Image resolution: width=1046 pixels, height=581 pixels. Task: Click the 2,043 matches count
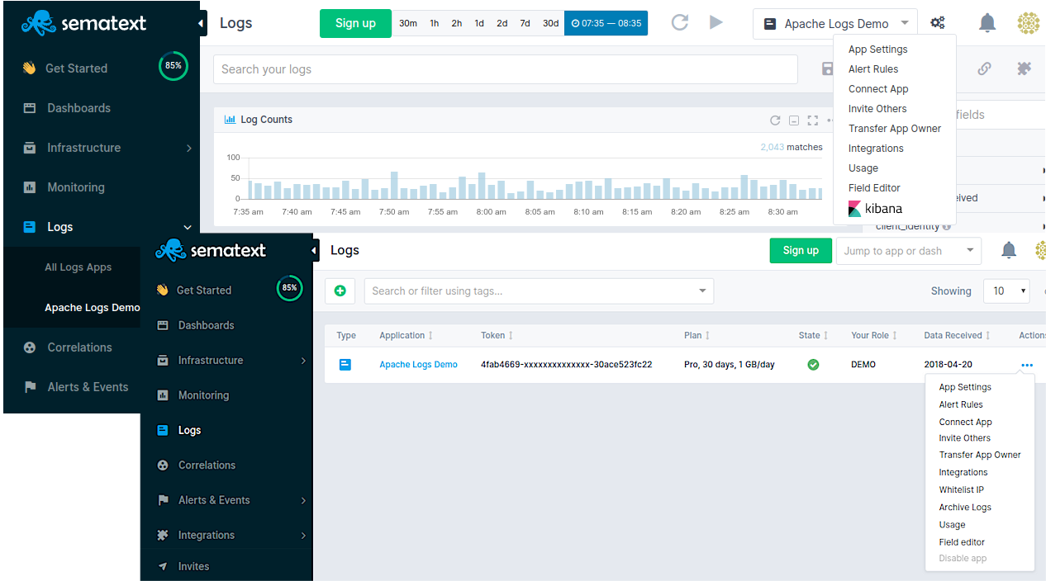[x=792, y=147]
